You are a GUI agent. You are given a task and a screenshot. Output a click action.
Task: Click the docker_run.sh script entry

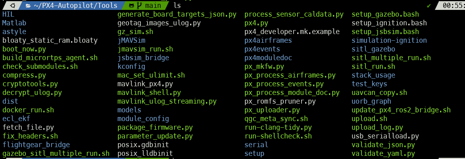point(28,110)
